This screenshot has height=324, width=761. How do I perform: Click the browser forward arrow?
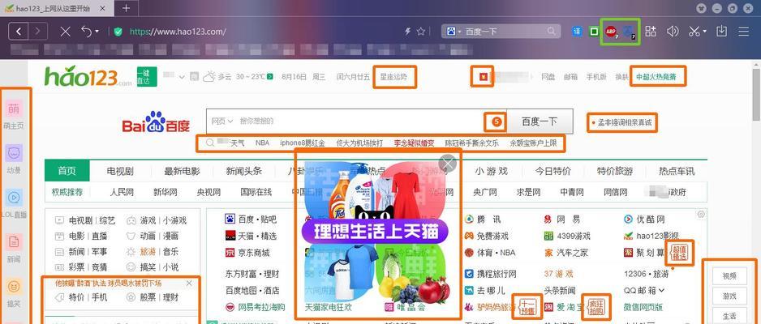click(x=38, y=32)
